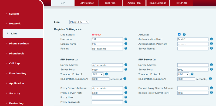Viewport: 216px width, 106px height.
Task: Click help icon next to Username field
Action: click(x=126, y=39)
